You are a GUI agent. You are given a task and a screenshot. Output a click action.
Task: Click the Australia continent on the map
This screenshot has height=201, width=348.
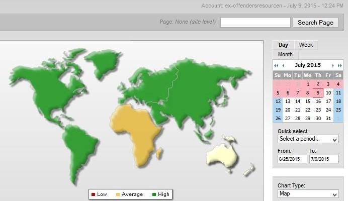tap(222, 155)
